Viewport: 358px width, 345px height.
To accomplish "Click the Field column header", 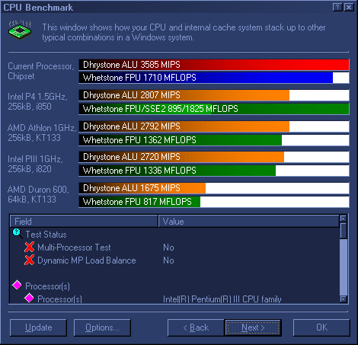I will pyautogui.click(x=84, y=221).
